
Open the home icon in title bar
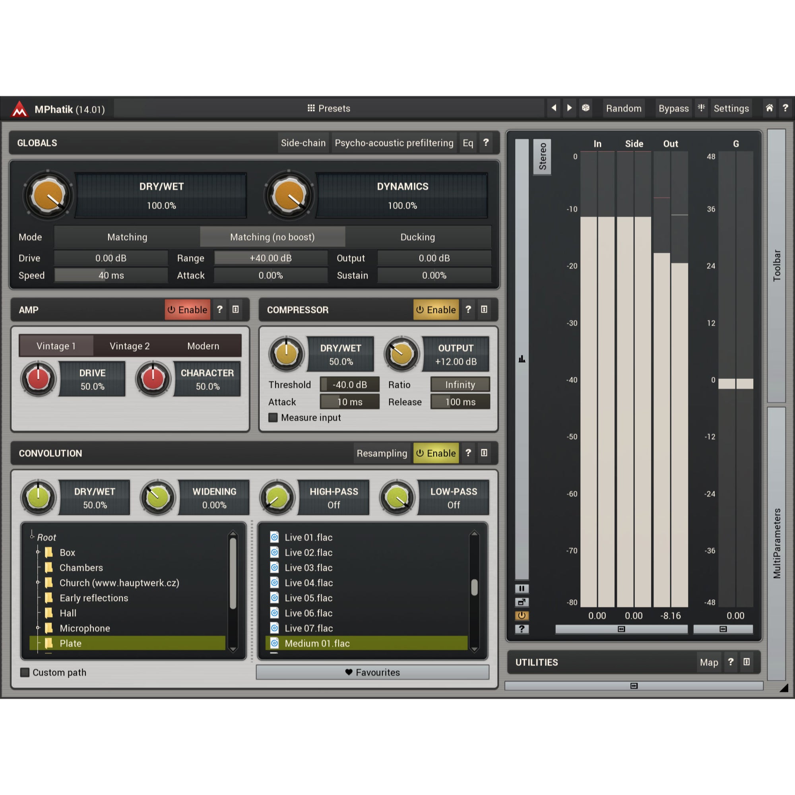(x=769, y=108)
